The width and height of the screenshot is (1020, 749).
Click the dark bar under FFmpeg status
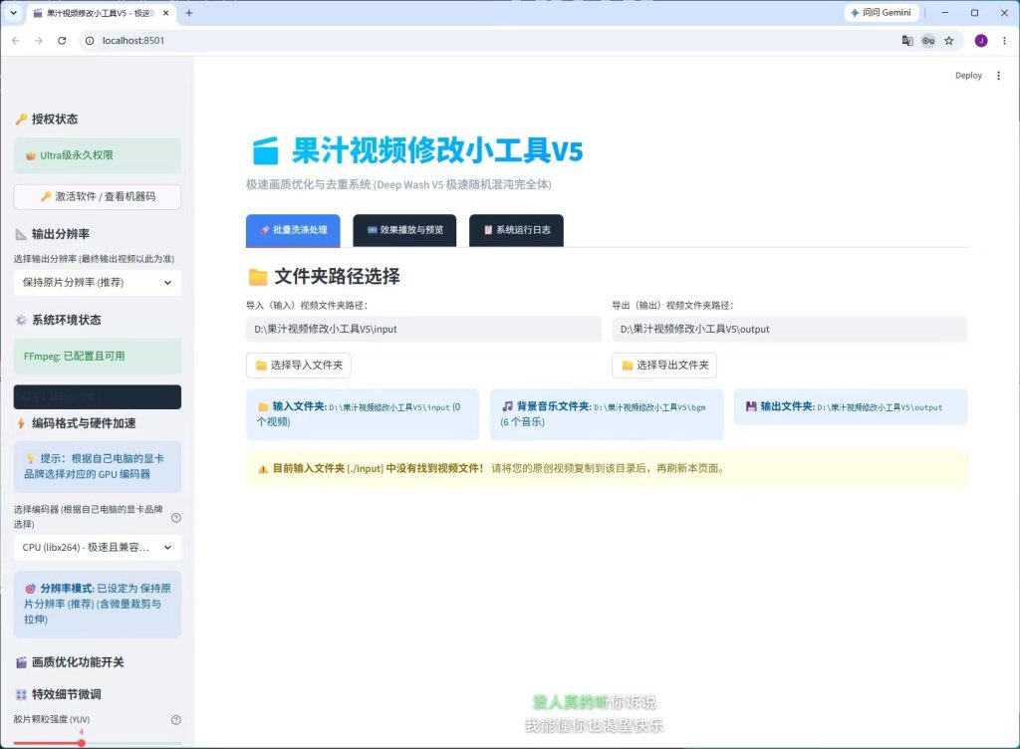98,397
